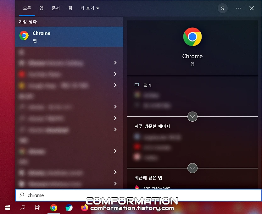Switch to the 웹 tab
The image size is (262, 214).
70,8
